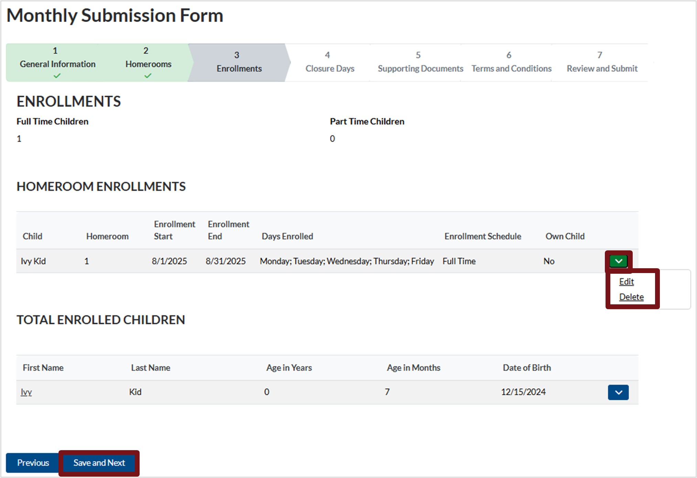
Task: Click the Homerooms green checkmark icon
Action: [x=148, y=76]
